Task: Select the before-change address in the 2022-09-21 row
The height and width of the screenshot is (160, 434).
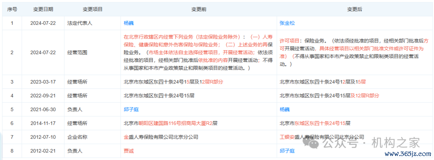Action: (159, 96)
